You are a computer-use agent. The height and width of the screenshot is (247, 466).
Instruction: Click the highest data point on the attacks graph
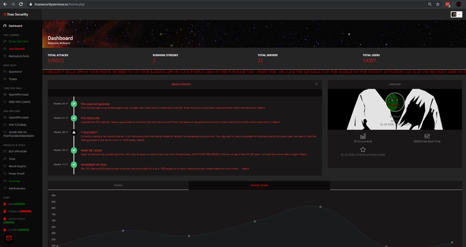pyautogui.click(x=320, y=207)
